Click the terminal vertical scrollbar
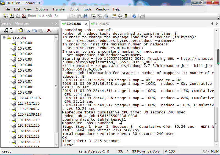The width and height of the screenshot is (220, 155). tap(218, 83)
